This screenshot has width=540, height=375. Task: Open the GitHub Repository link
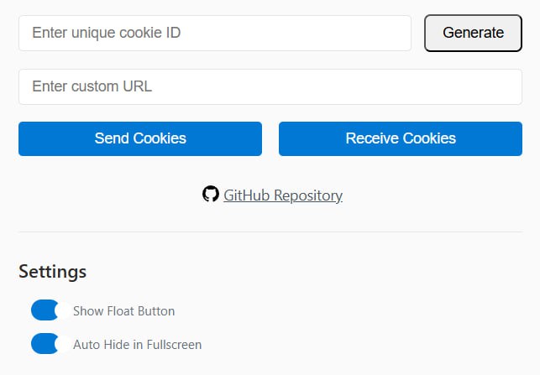(x=283, y=195)
